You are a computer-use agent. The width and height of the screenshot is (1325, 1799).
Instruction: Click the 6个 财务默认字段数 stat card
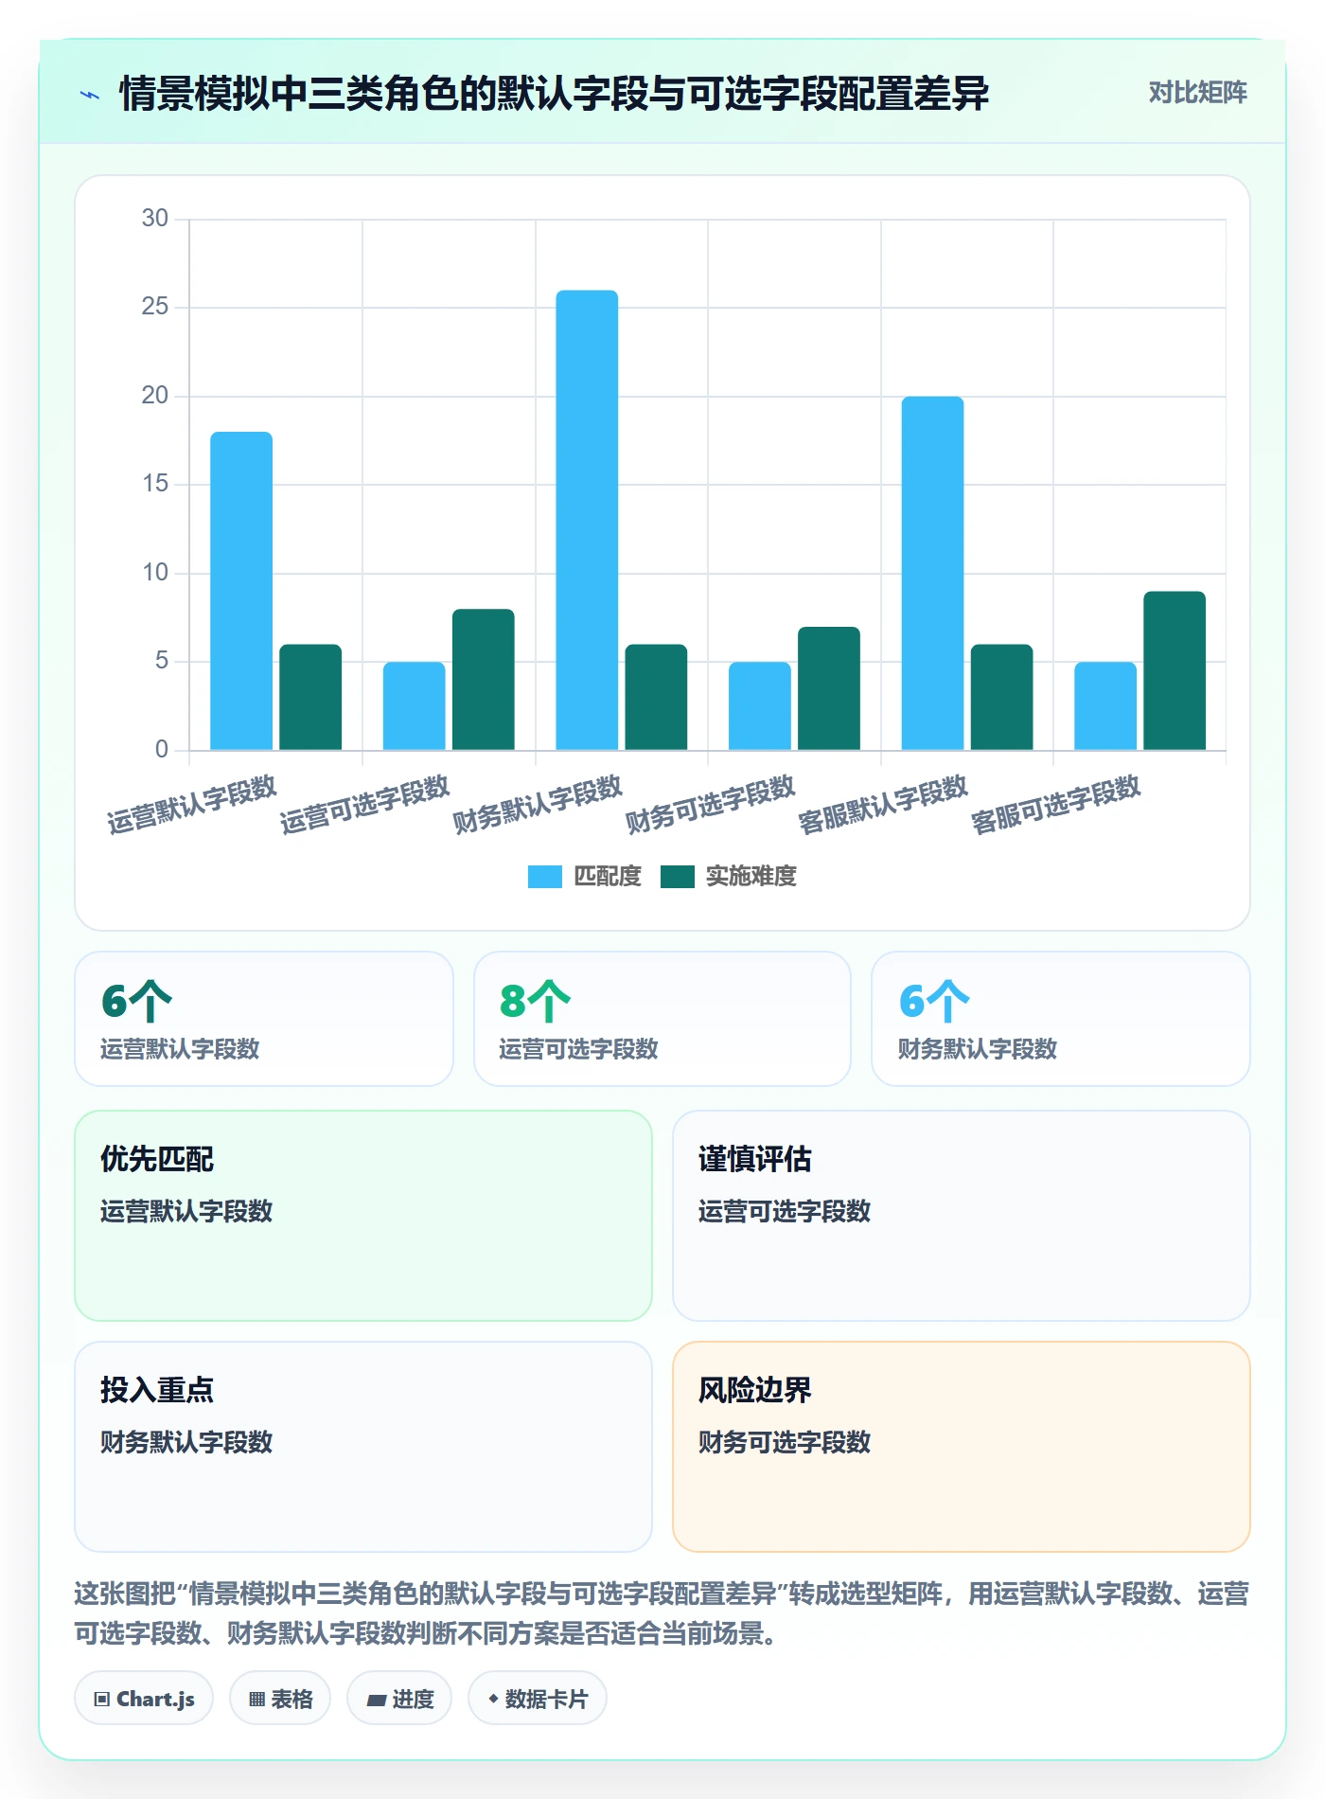pos(1061,1019)
